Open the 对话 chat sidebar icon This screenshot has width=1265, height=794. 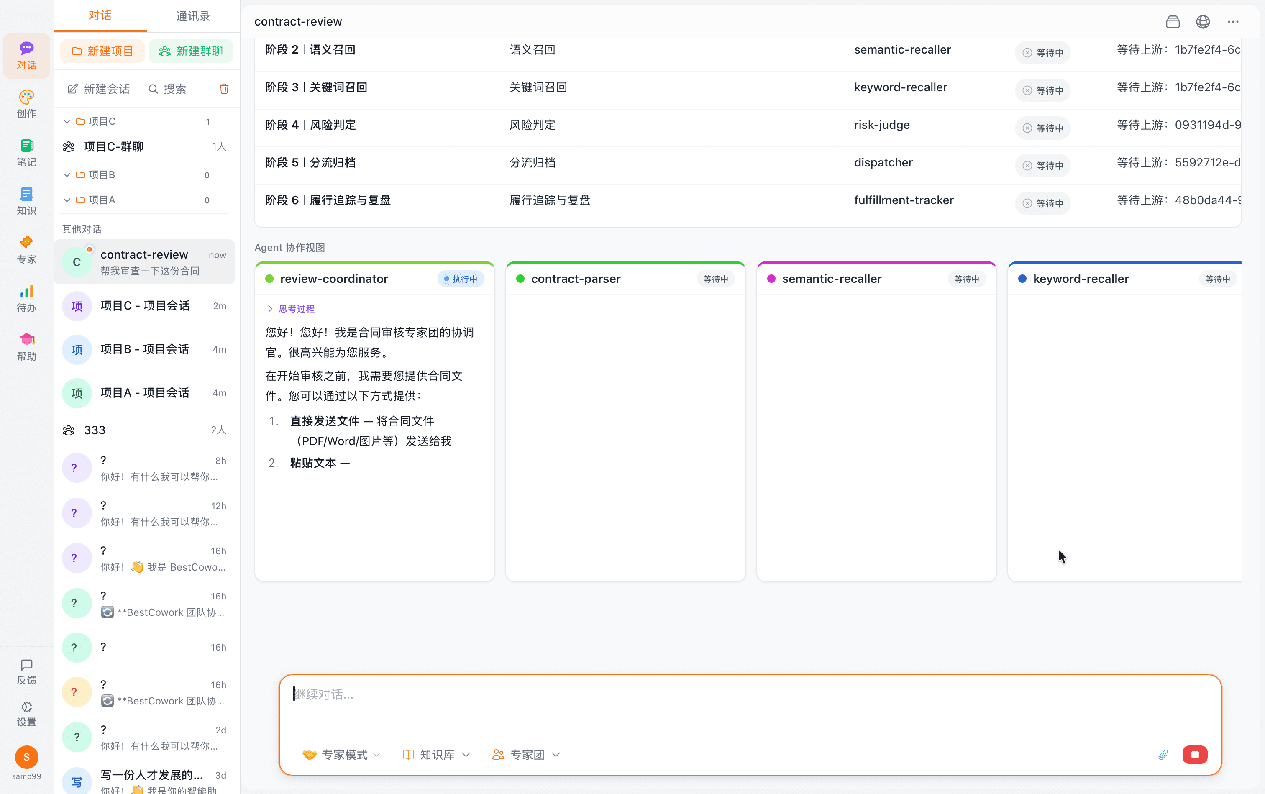26,56
